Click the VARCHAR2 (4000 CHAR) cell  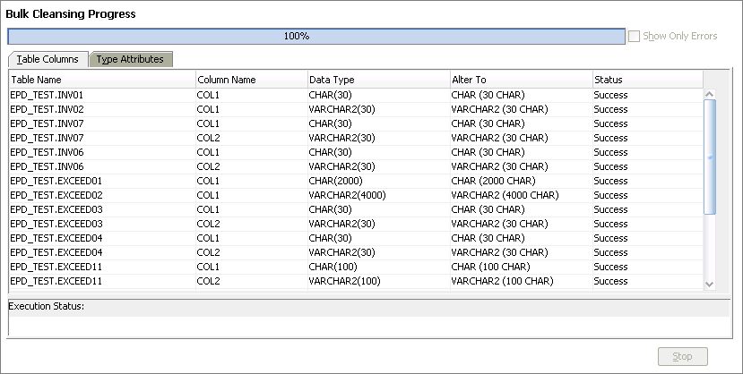coord(500,195)
